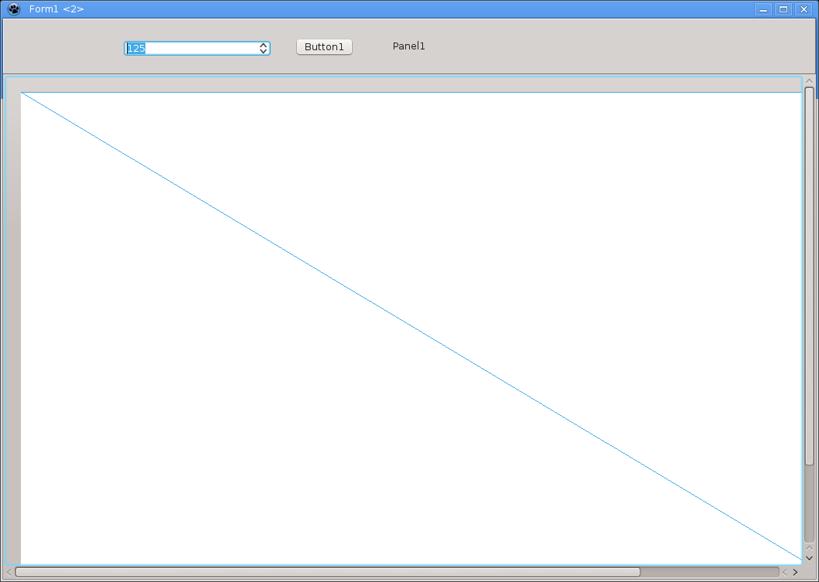Click the Form1 <2> window title text
Viewport: 819px width, 582px height.
[x=56, y=9]
